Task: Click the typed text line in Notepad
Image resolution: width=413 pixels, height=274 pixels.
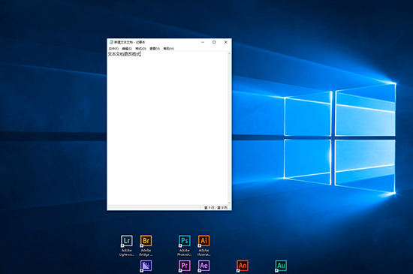Action: 125,54
